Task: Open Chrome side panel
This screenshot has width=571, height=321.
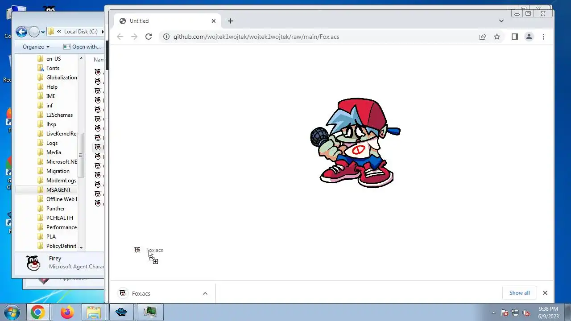Action: (x=514, y=37)
